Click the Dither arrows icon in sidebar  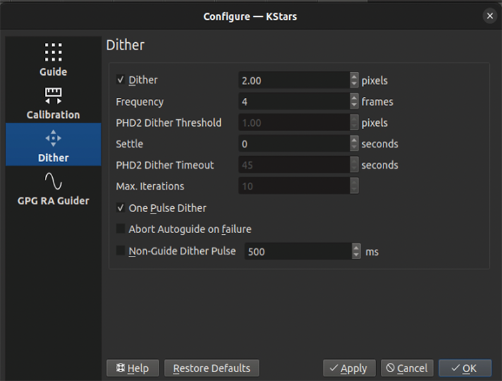coord(53,138)
